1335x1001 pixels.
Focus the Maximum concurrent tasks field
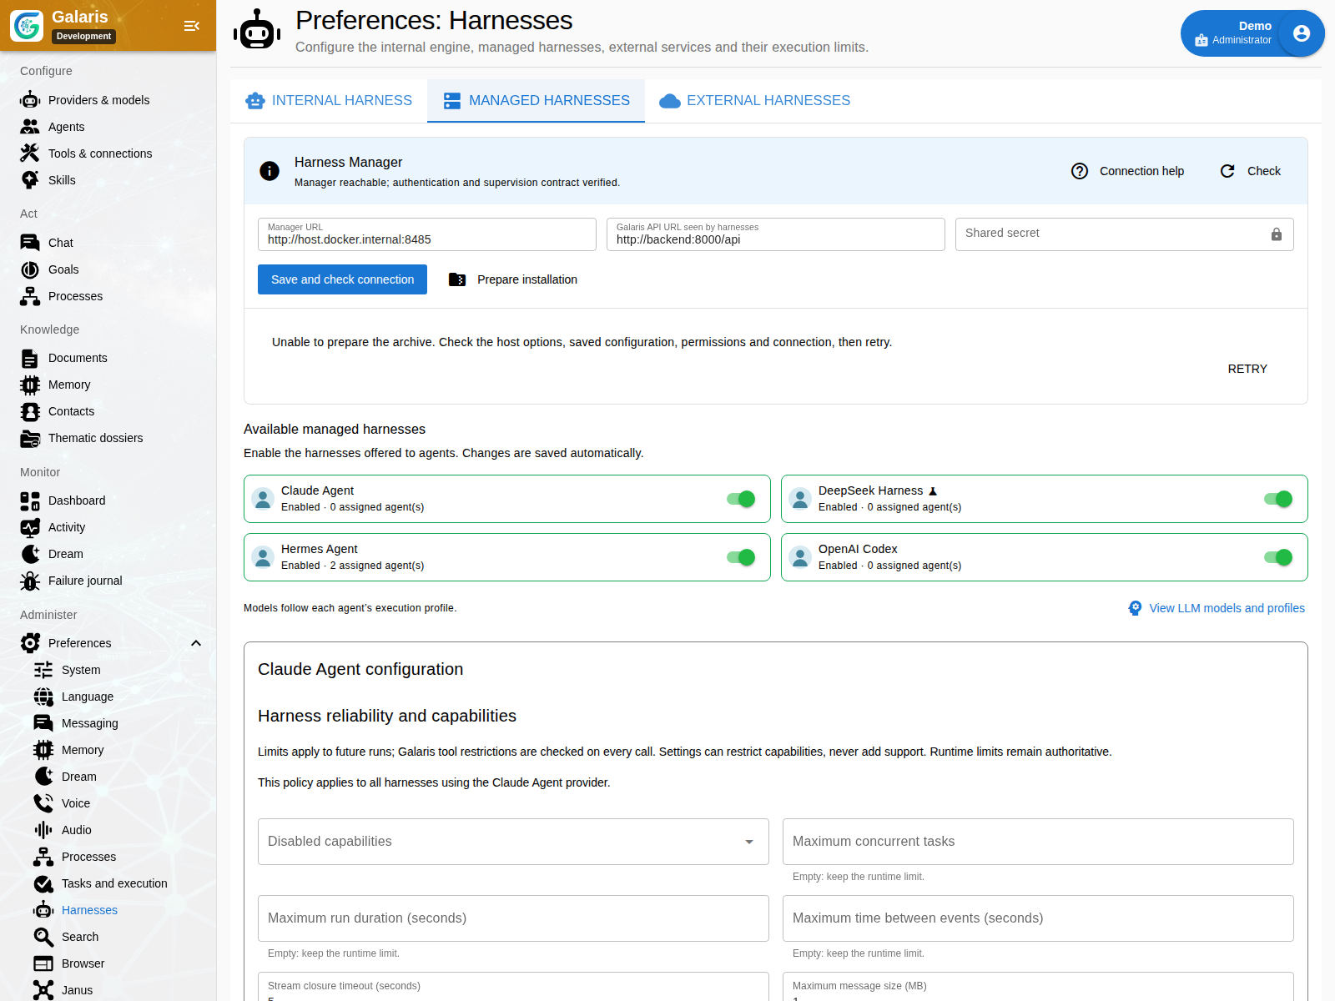coord(1038,842)
